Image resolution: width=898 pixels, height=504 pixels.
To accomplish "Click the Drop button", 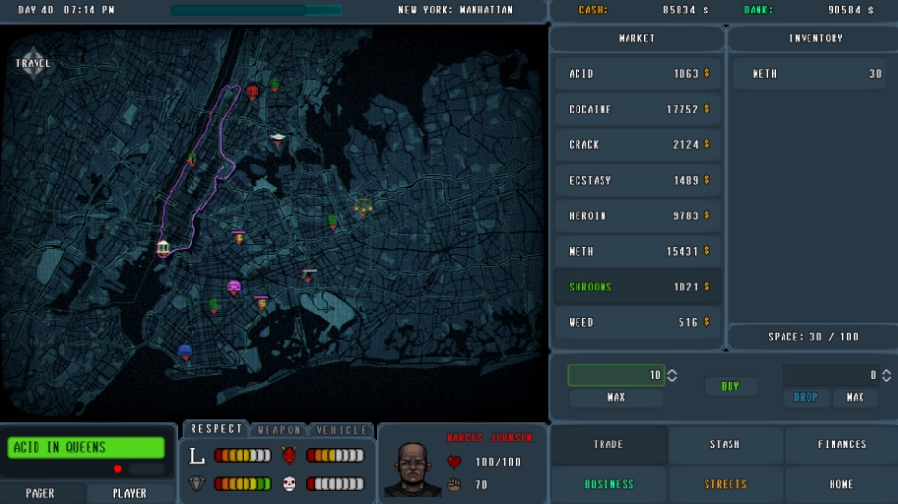I will 806,397.
